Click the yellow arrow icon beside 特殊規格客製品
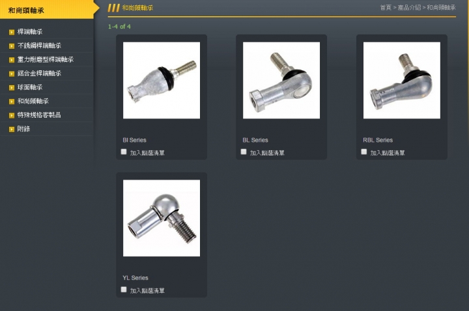 (x=12, y=115)
